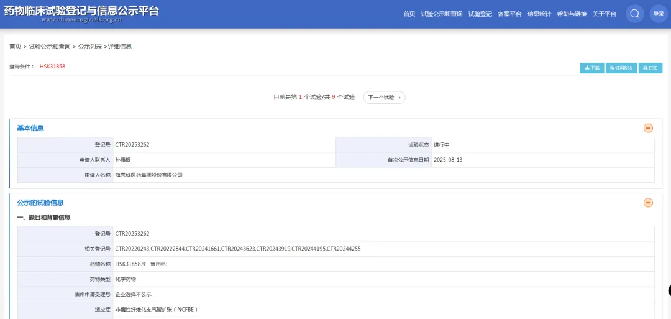Viewport: 671px width, 319px height.
Task: Click the 公示列表 breadcrumb link
Action: click(90, 47)
